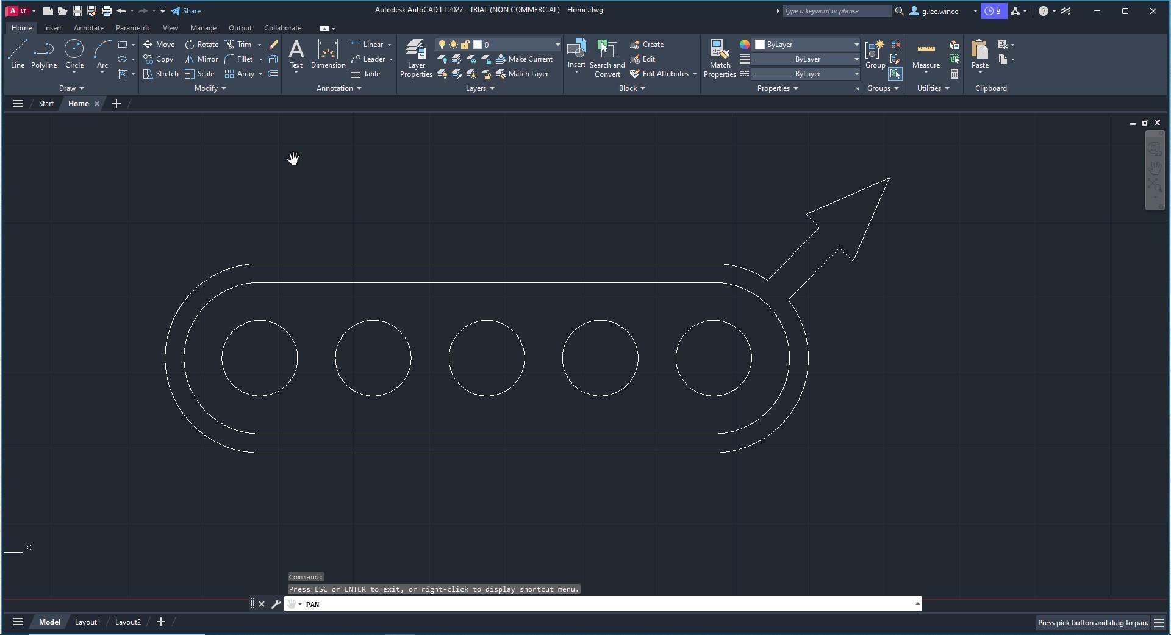Image resolution: width=1171 pixels, height=635 pixels.
Task: Toggle layer lock padlock icon
Action: [x=465, y=45]
